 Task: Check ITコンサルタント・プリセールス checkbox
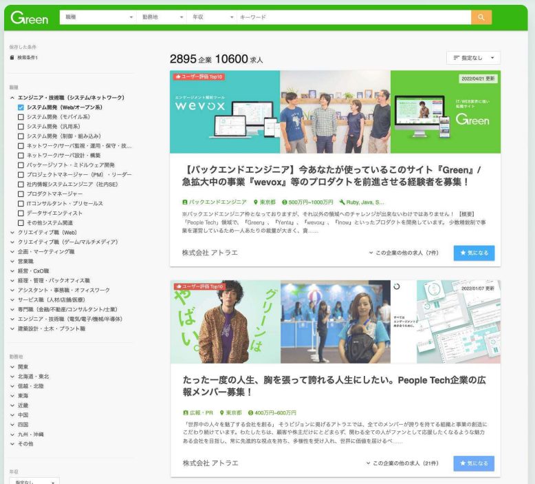tap(21, 204)
